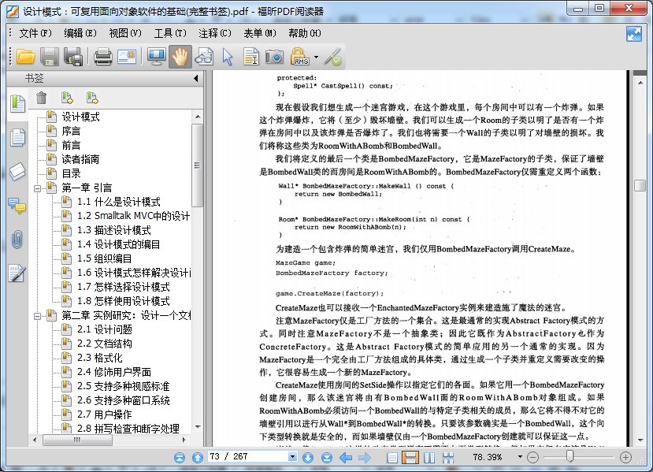Go to first page button

coord(180,457)
